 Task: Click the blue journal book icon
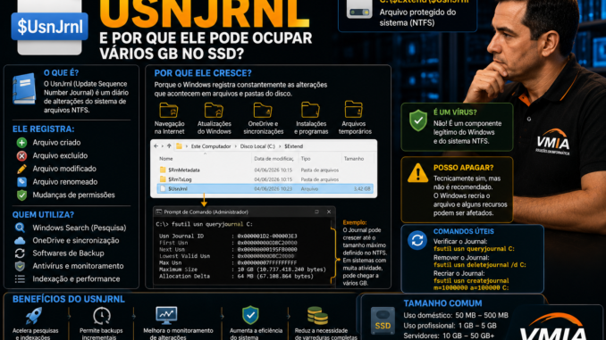click(x=24, y=89)
